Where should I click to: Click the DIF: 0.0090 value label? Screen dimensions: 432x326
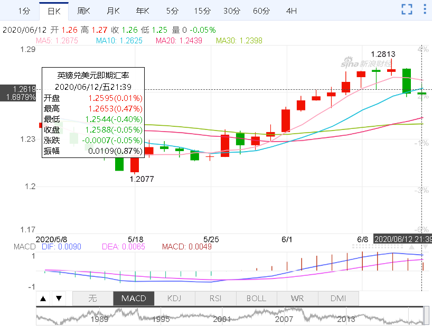pos(61,247)
